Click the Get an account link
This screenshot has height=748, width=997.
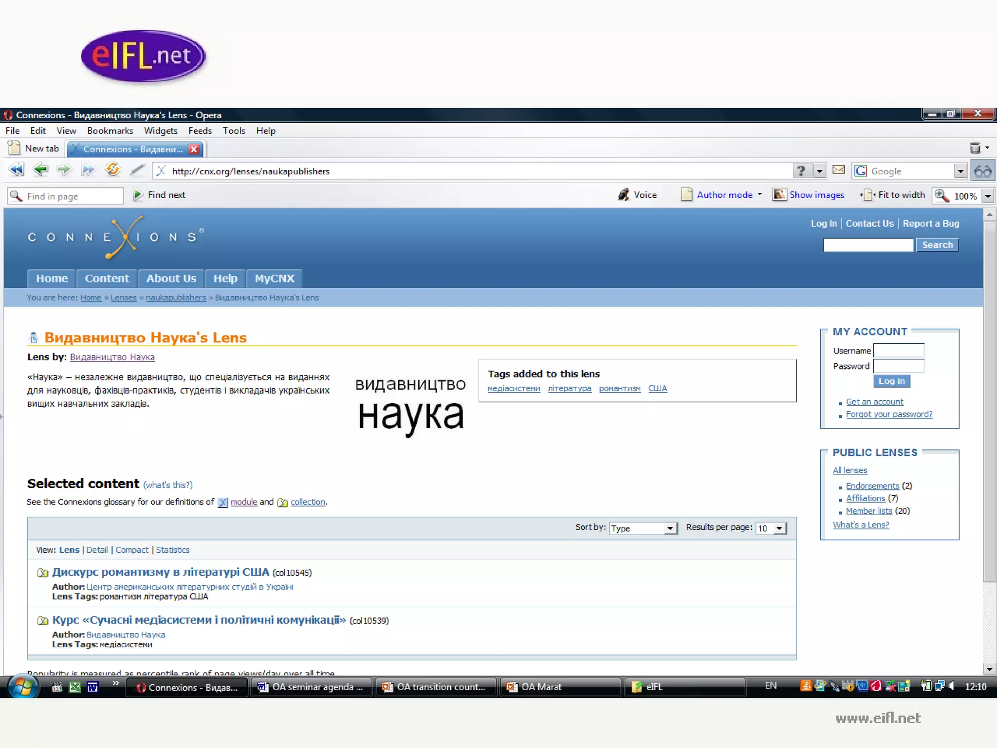874,402
